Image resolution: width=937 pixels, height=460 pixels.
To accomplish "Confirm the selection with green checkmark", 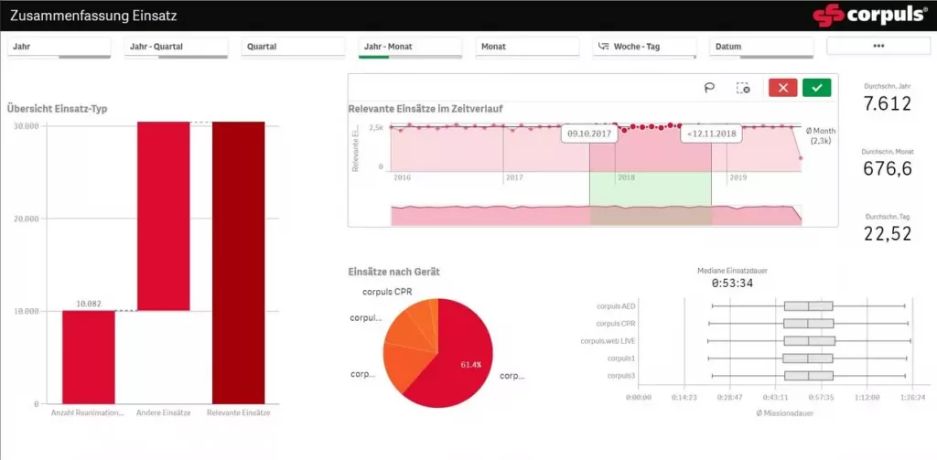I will coord(817,88).
